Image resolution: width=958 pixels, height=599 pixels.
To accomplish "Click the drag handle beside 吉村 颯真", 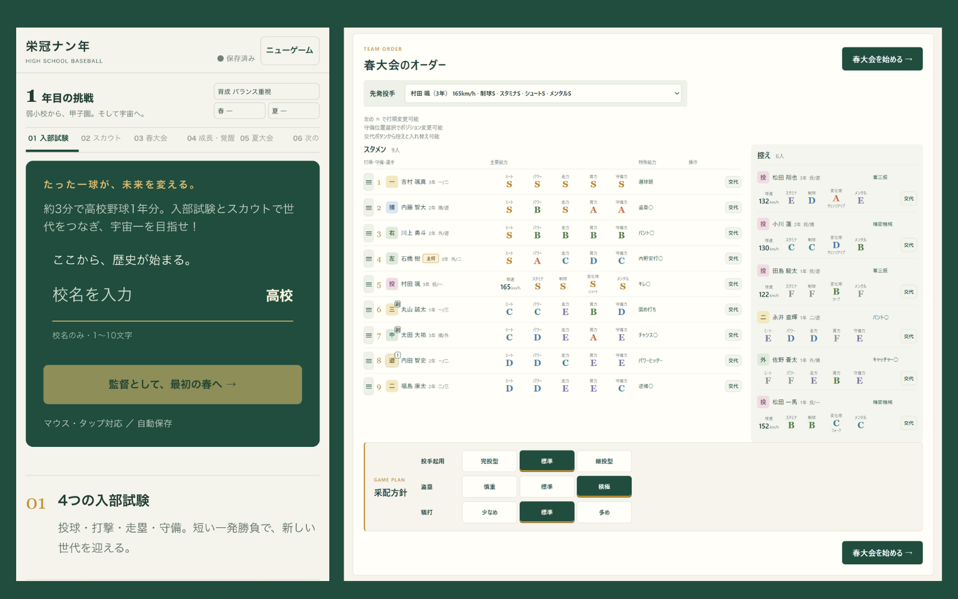I will tap(369, 182).
